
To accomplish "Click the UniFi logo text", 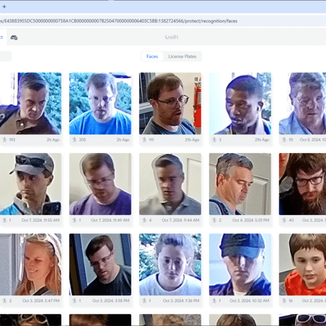I will (x=172, y=37).
